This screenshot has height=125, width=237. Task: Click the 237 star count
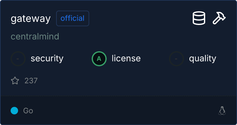(x=31, y=81)
